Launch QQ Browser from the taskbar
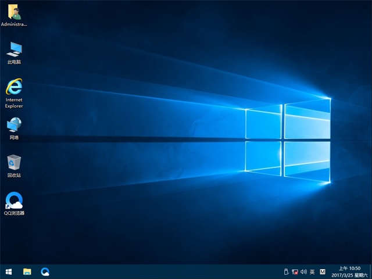372x279 pixels. click(x=45, y=271)
